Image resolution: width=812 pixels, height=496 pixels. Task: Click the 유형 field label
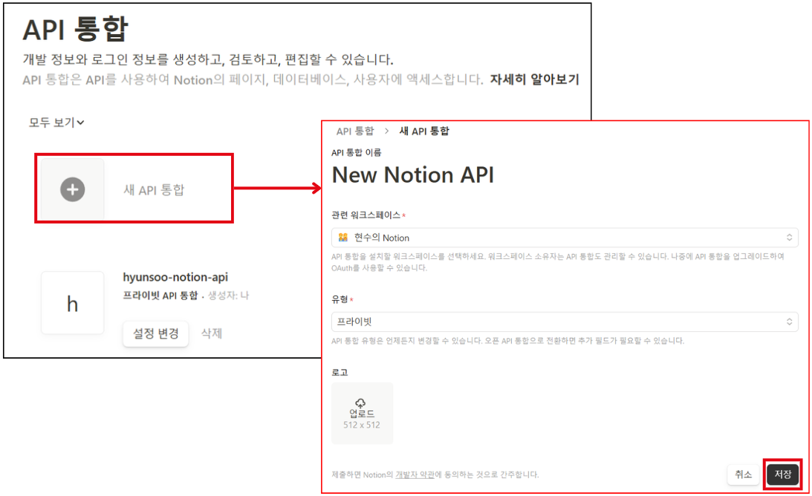point(340,299)
